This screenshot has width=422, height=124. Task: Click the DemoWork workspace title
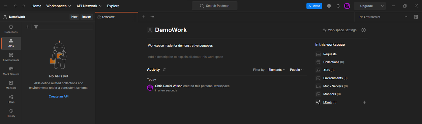point(171,30)
